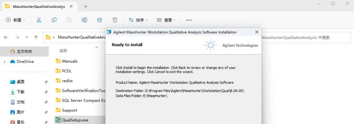This screenshot has height=124, width=354.
Task: Click the Share icon in toolbar
Action: (100, 20)
